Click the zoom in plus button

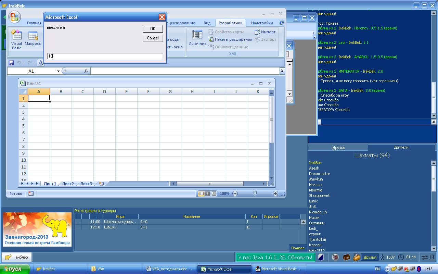click(275, 194)
